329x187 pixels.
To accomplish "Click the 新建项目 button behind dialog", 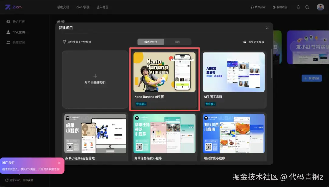I will tap(312, 78).
